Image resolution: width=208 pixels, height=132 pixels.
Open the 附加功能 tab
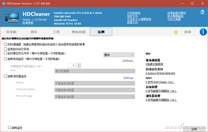coord(78,32)
